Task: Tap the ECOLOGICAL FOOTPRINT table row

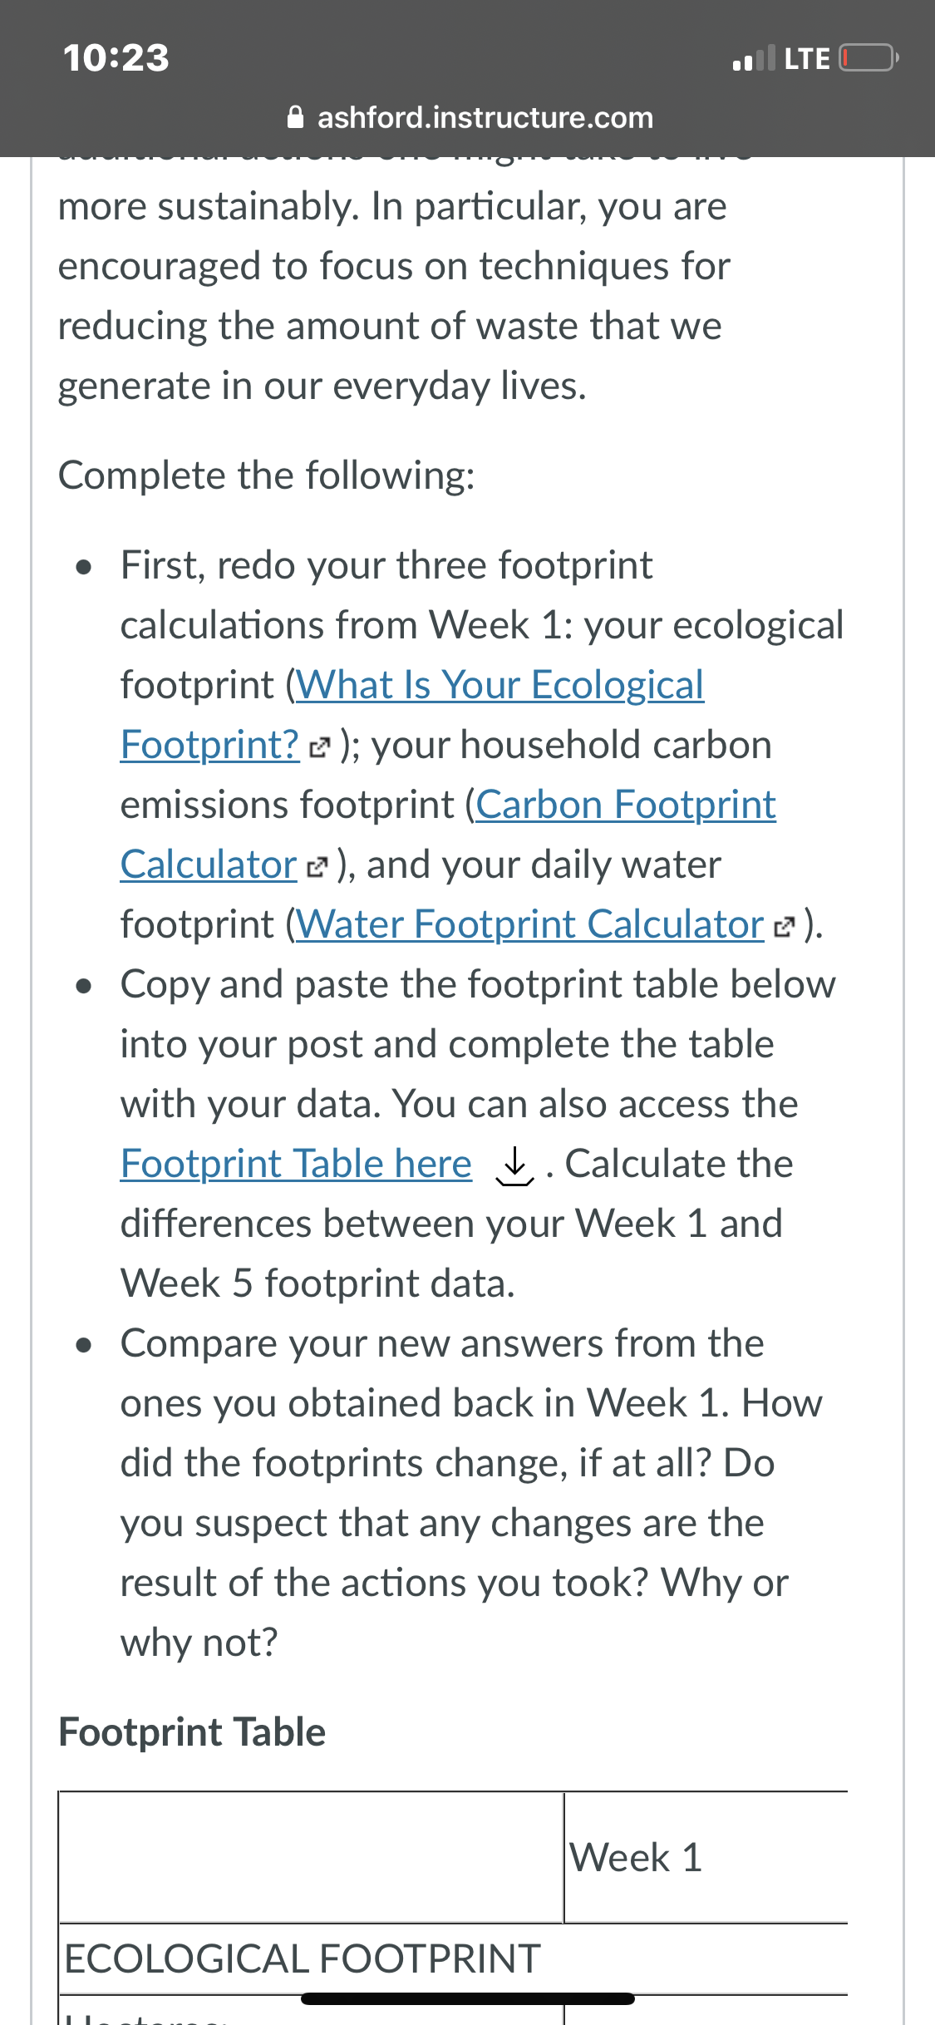Action: 453,1958
